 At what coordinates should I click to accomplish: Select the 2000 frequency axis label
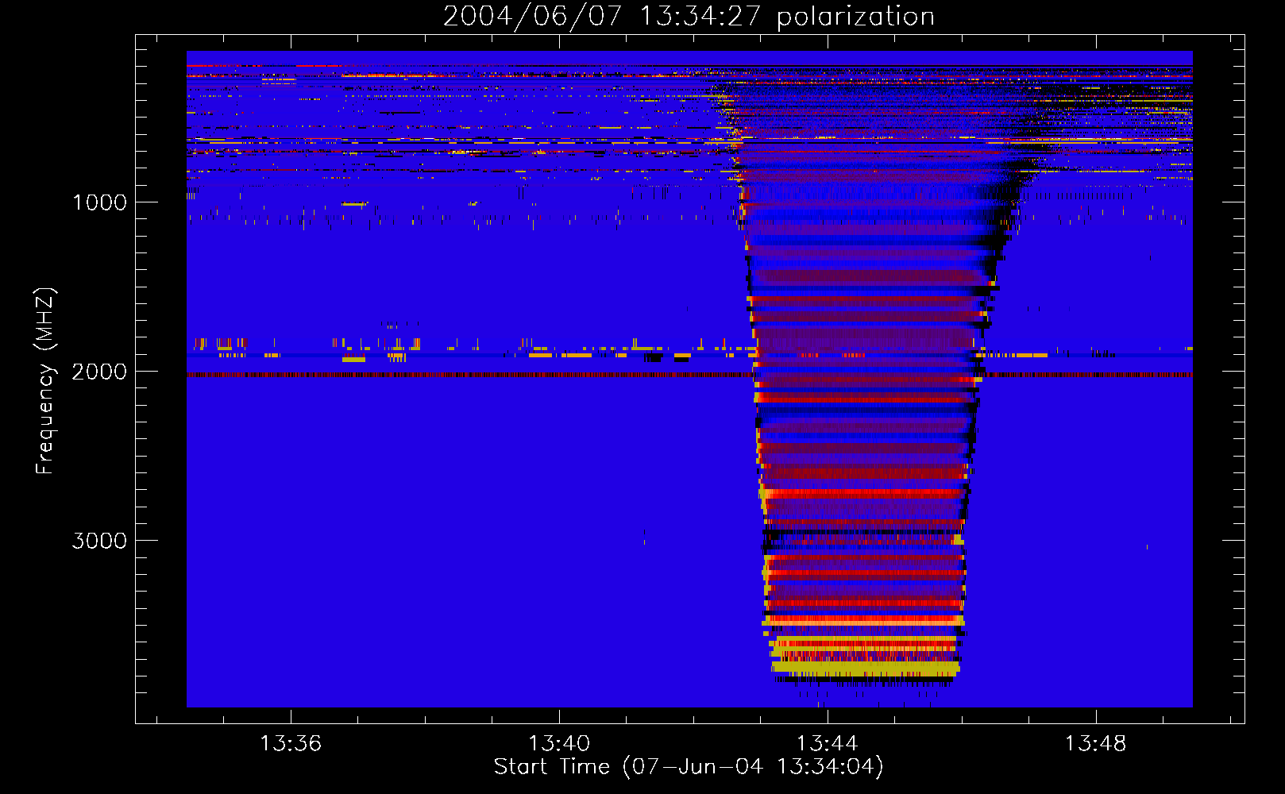click(x=99, y=372)
